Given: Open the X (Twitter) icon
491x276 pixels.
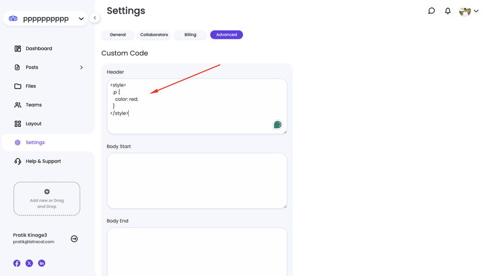Looking at the screenshot, I should 29,263.
